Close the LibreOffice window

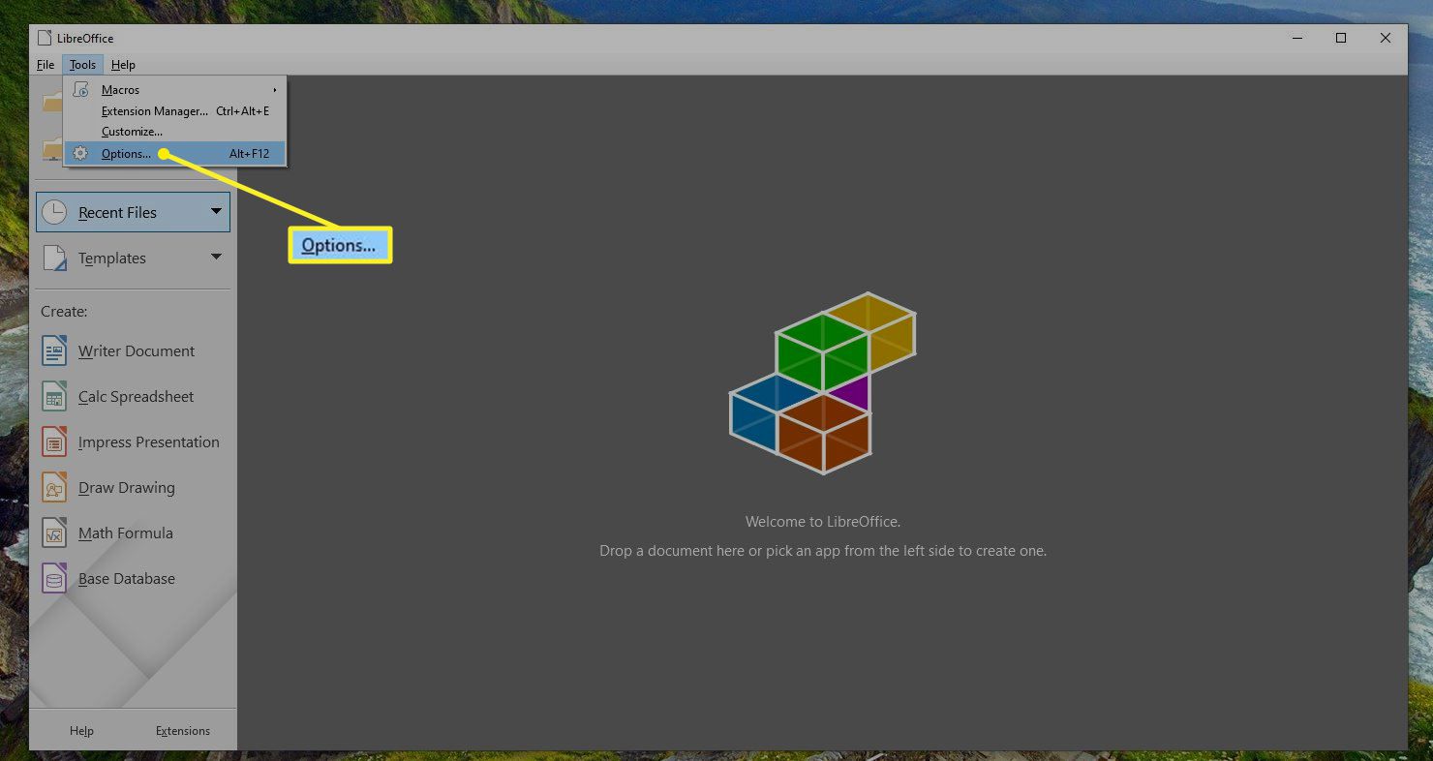(x=1386, y=38)
